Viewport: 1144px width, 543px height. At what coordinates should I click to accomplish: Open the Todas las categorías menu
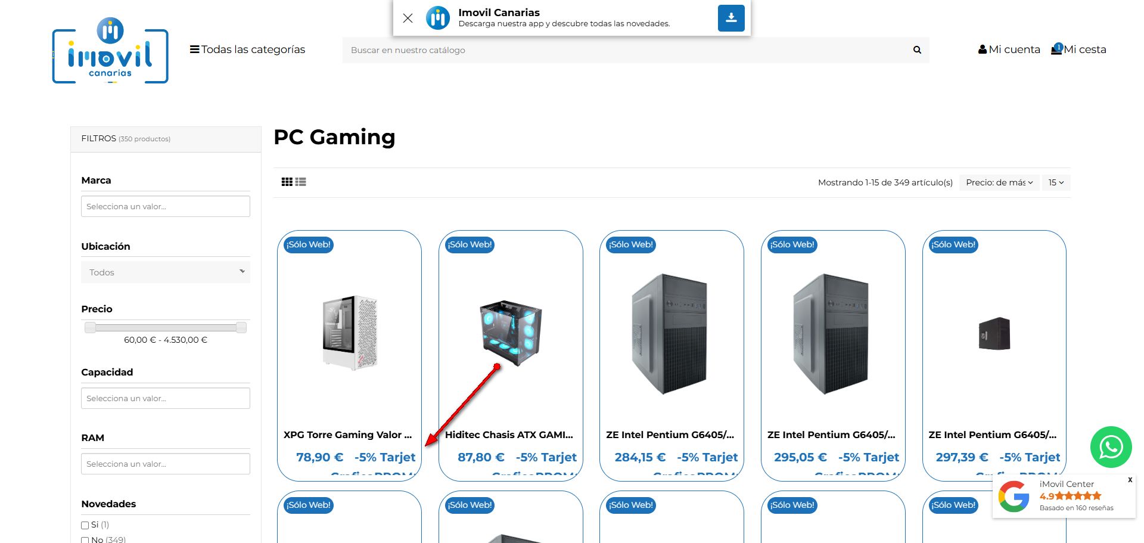[247, 49]
